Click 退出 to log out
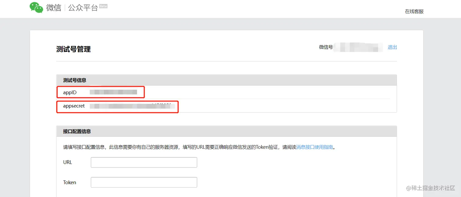The image size is (461, 197). [x=392, y=47]
